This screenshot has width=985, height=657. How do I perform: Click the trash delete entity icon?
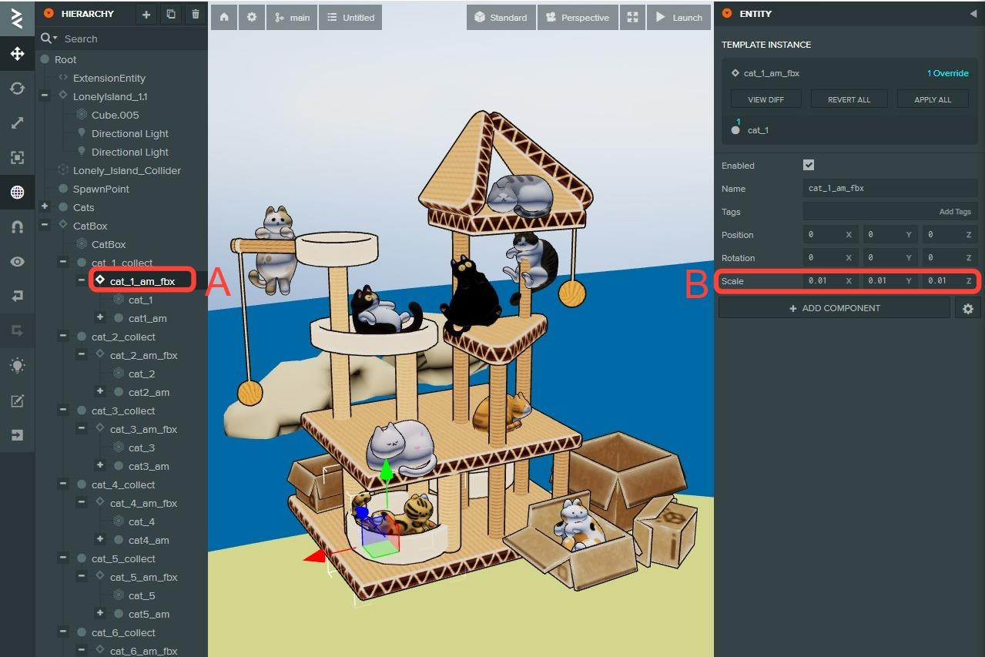tap(196, 15)
